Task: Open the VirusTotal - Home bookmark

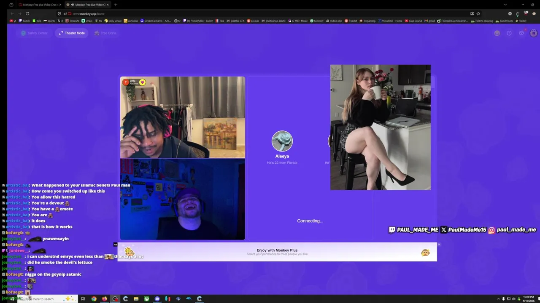Action: pyautogui.click(x=390, y=21)
